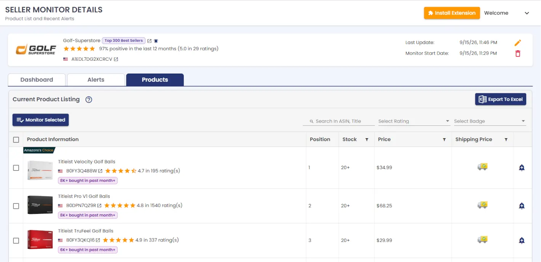541x262 pixels.
Task: Click the Search In ASIN, Title field
Action: point(339,121)
